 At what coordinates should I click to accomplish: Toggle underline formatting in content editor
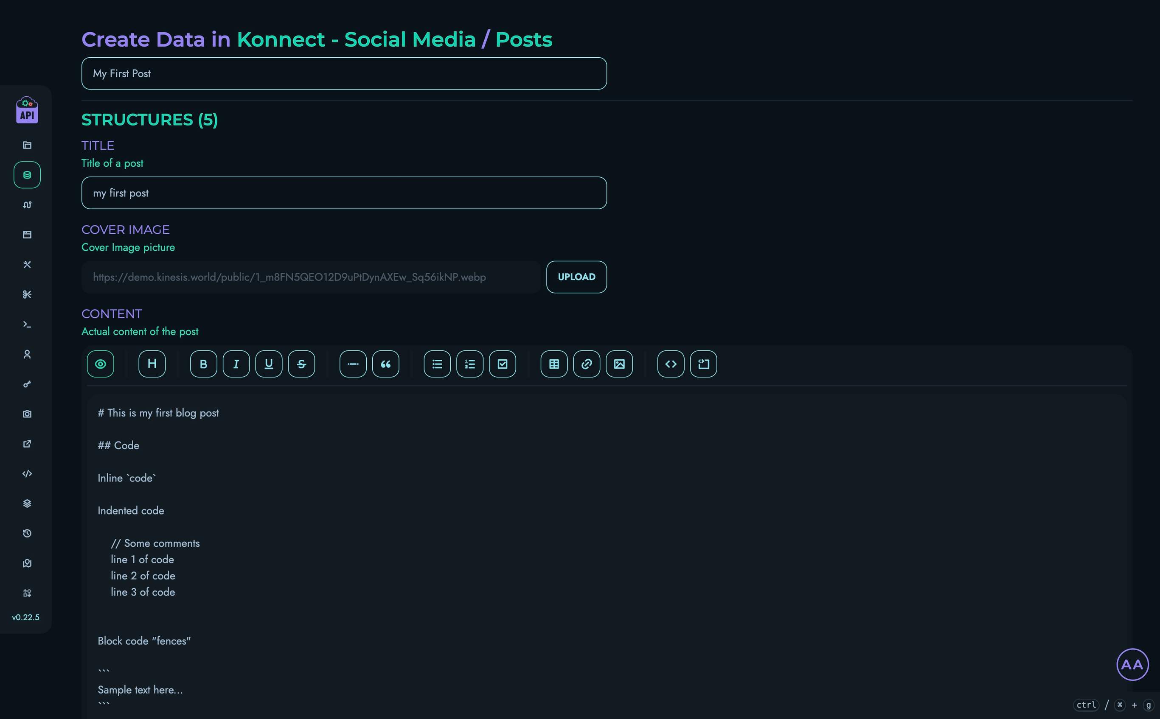269,364
